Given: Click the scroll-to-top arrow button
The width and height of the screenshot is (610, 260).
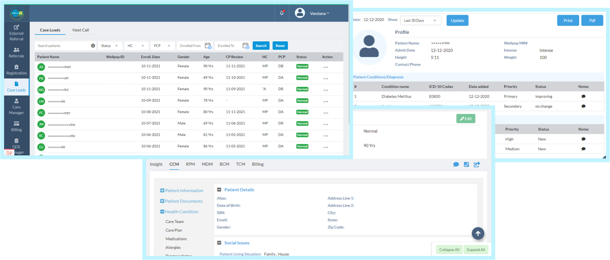Looking at the screenshot, I should coord(477,233).
